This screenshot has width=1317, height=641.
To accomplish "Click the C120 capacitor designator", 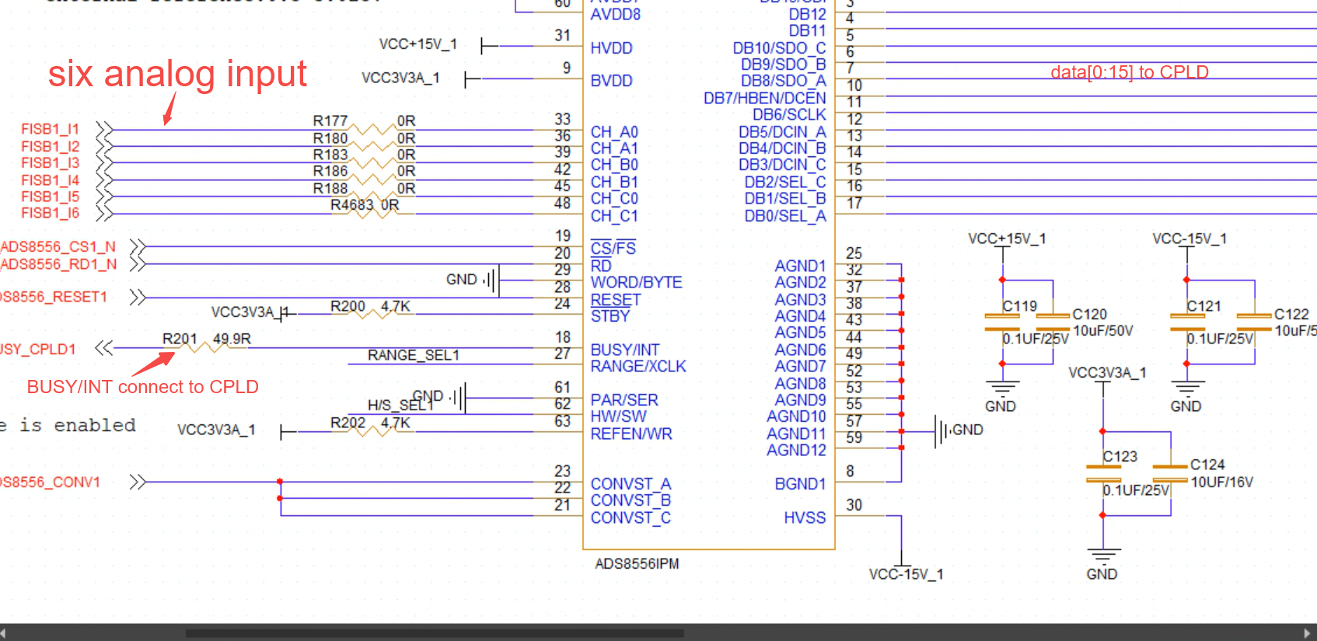I will pos(1090,314).
